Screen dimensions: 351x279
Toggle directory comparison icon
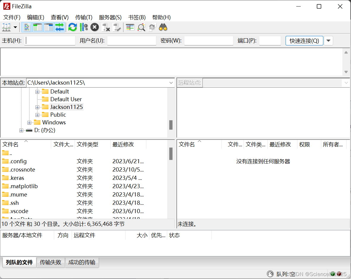pyautogui.click(x=141, y=28)
